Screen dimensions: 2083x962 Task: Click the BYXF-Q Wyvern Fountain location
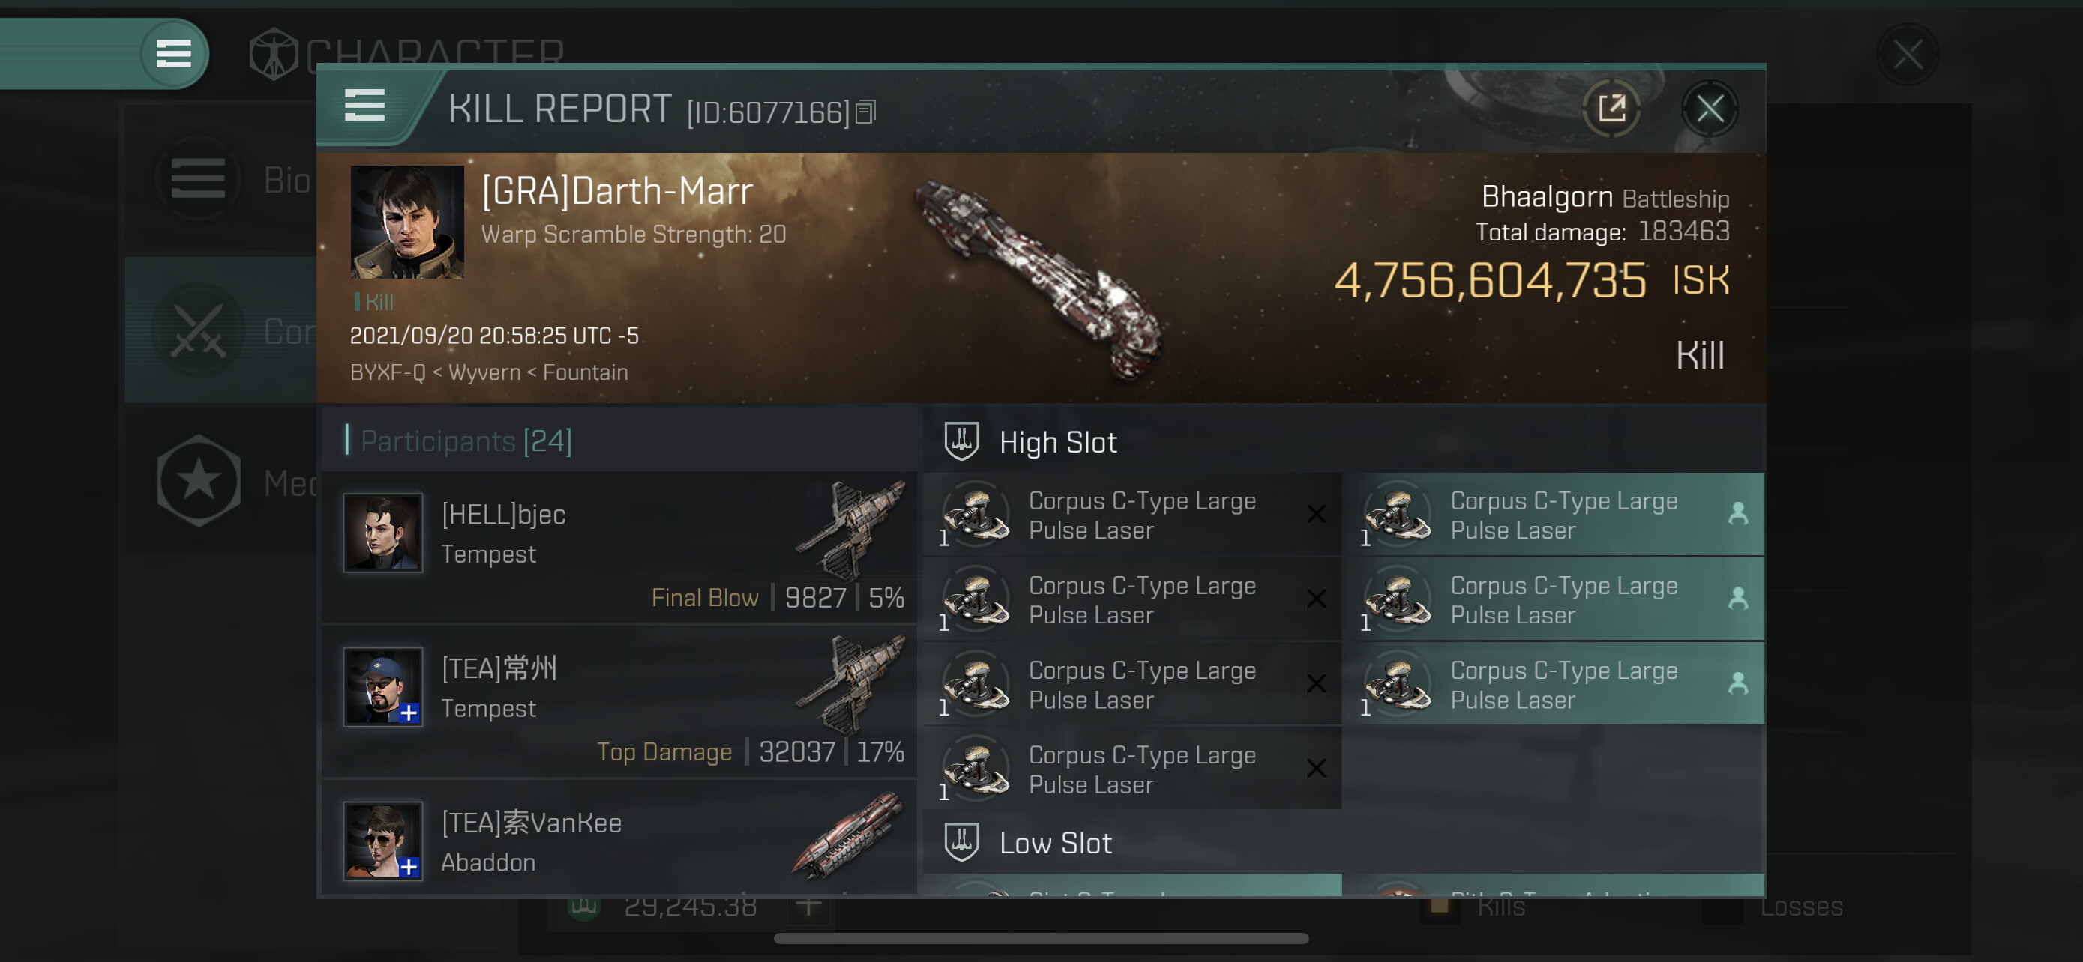point(488,372)
